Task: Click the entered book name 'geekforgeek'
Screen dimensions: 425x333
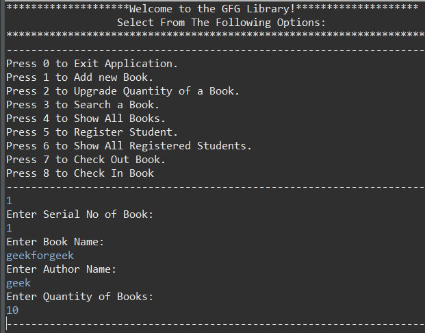Action: point(40,256)
